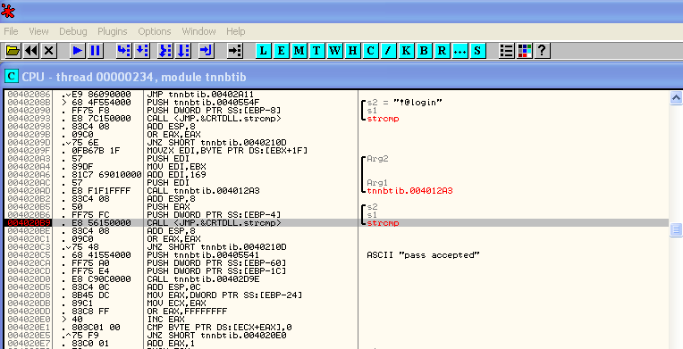Select CALL tnnbtib.004012A3 instruction

(203, 191)
